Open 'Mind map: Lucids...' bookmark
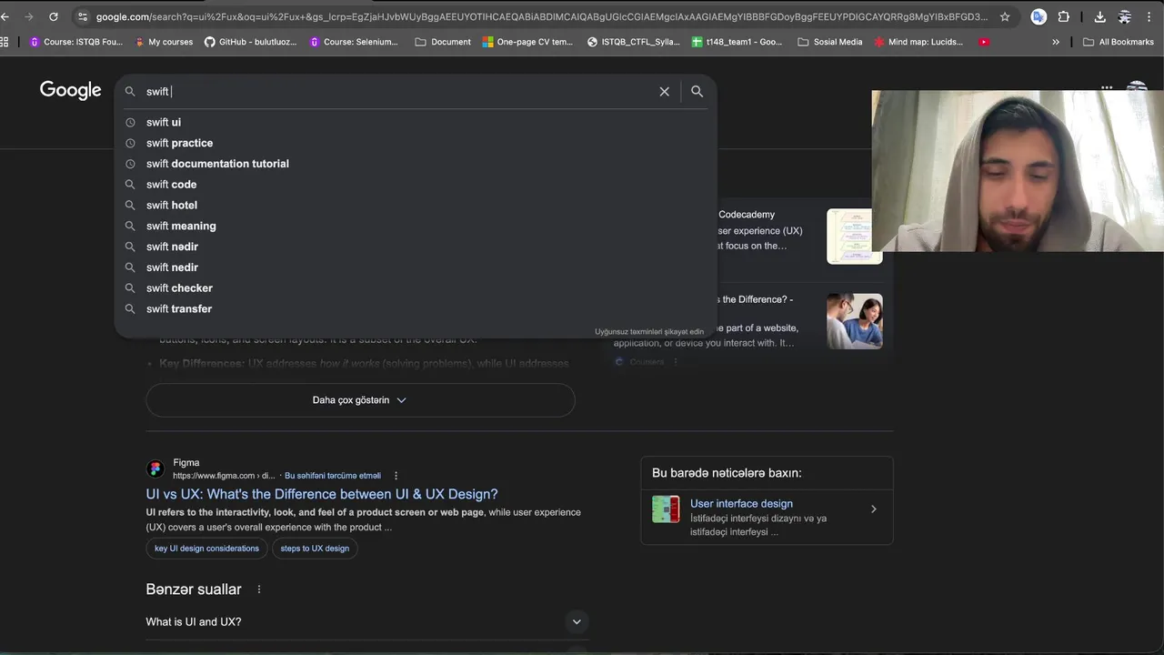The width and height of the screenshot is (1164, 655). 918,42
